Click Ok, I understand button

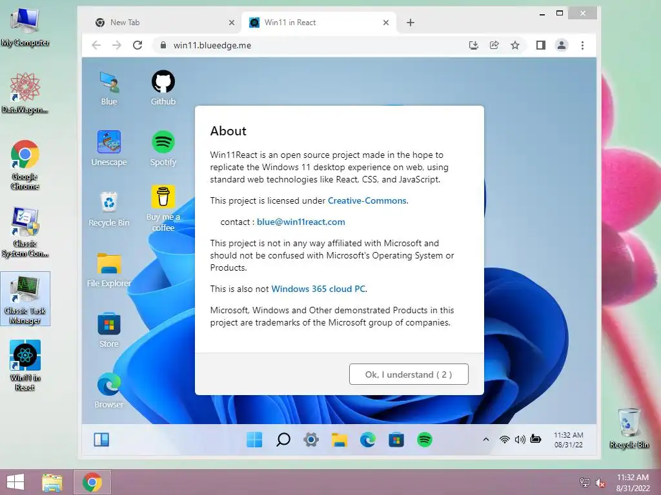point(409,374)
